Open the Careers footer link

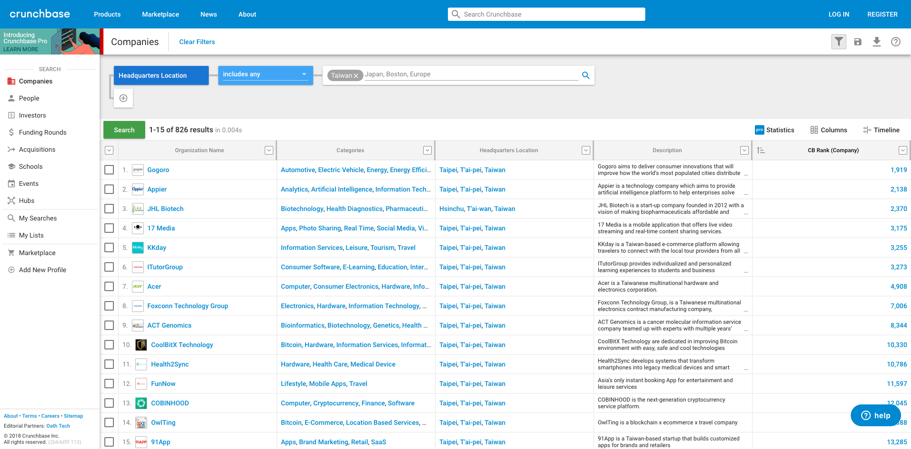50,416
